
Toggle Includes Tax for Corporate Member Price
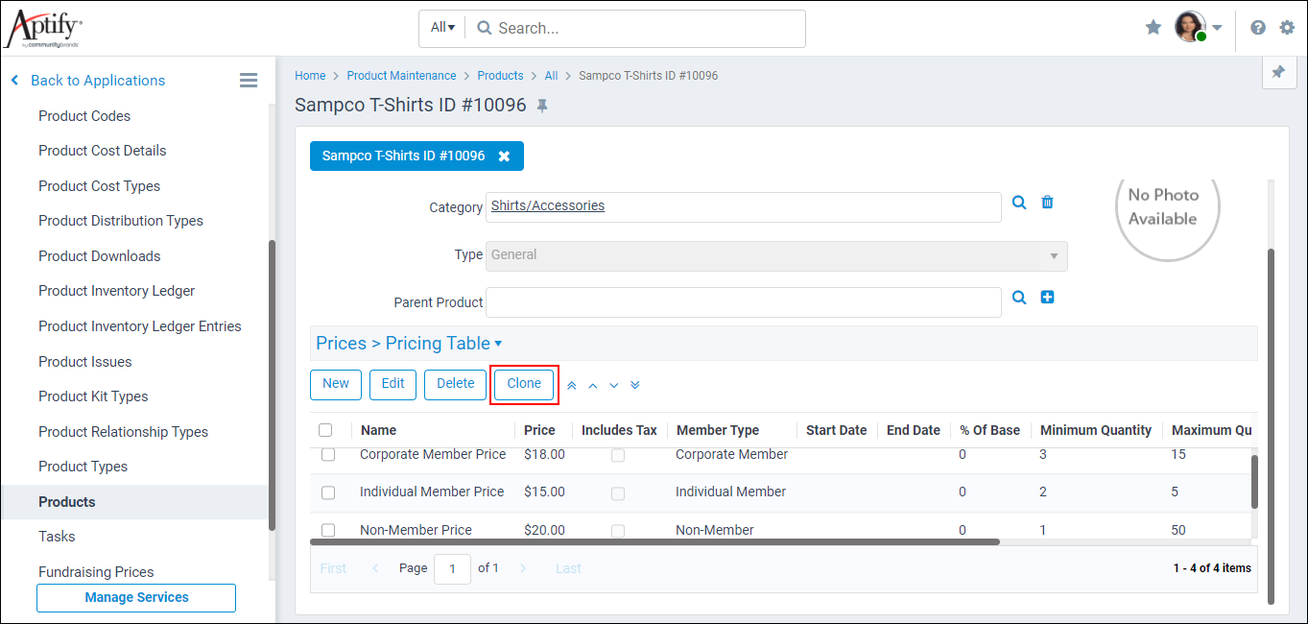[x=618, y=455]
